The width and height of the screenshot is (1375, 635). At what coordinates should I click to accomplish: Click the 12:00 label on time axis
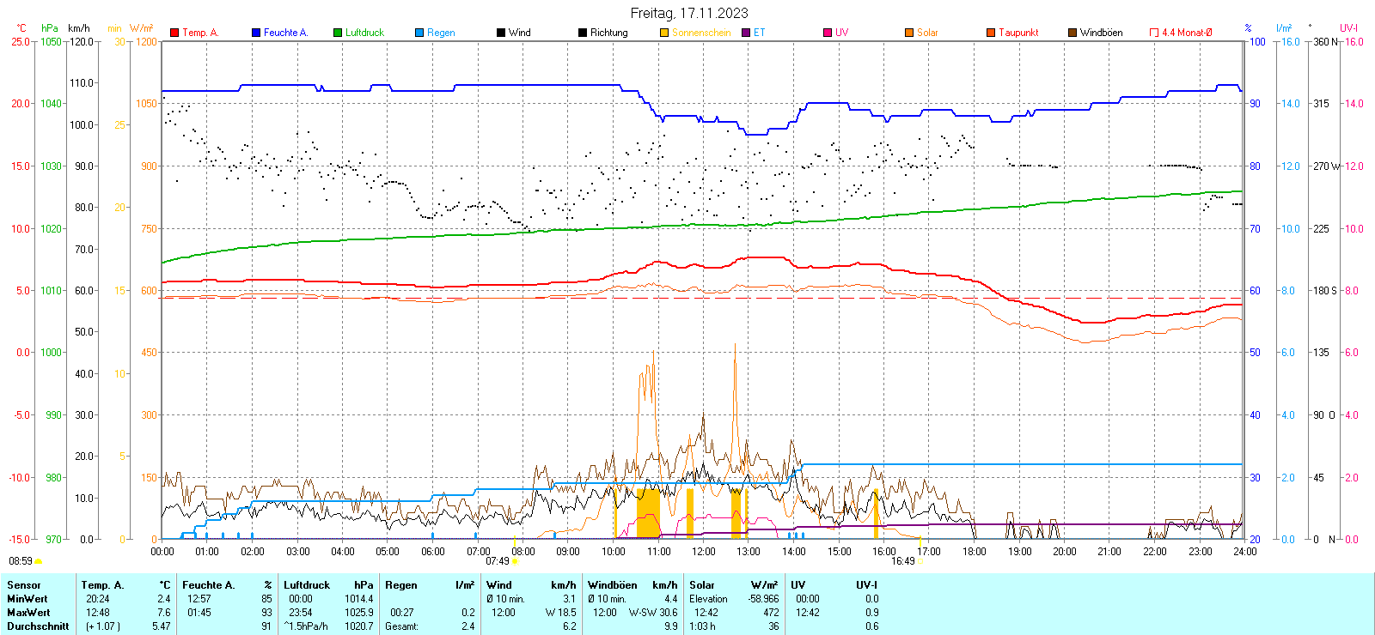[x=704, y=552]
